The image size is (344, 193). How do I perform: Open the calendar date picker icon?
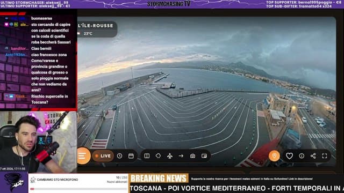(x=131, y=156)
